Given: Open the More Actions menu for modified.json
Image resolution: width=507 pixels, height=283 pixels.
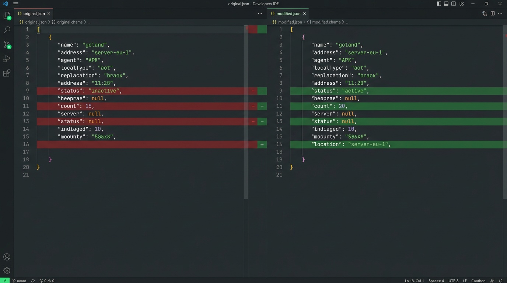Looking at the screenshot, I should 500,13.
